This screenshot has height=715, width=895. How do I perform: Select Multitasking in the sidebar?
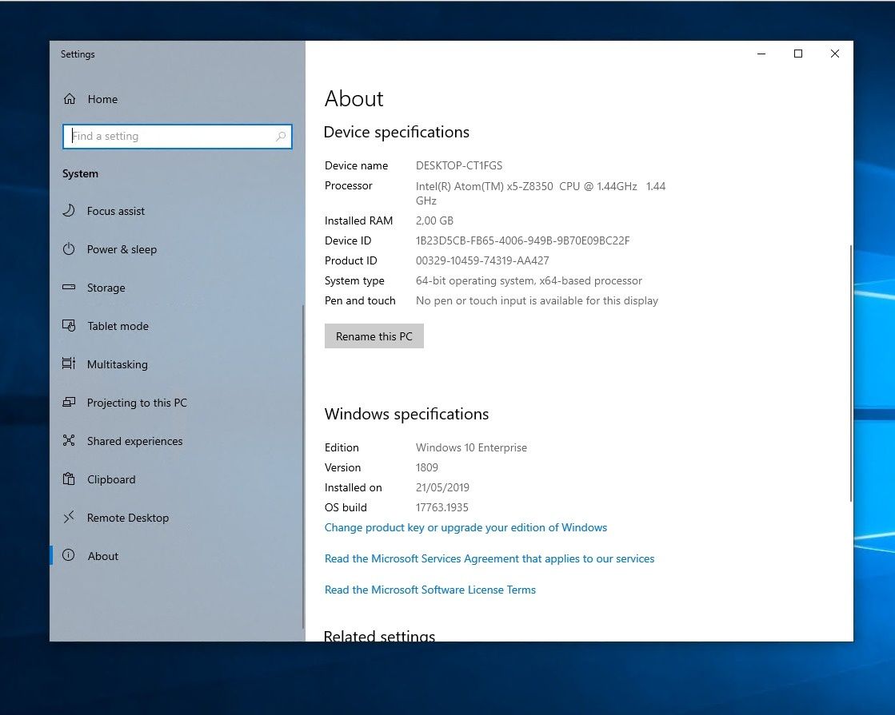click(x=117, y=364)
